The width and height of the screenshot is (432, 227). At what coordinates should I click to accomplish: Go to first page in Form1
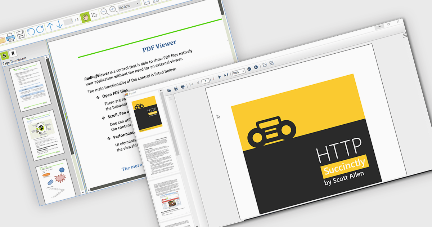point(192,84)
